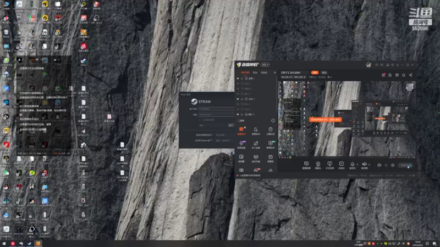The height and width of the screenshot is (247, 440).
Task: Mute the speaker in bottom toolbar
Action: (x=364, y=164)
